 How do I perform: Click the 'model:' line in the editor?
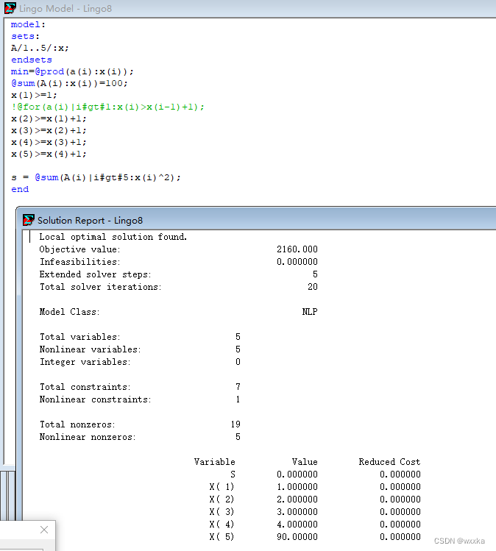(x=28, y=24)
